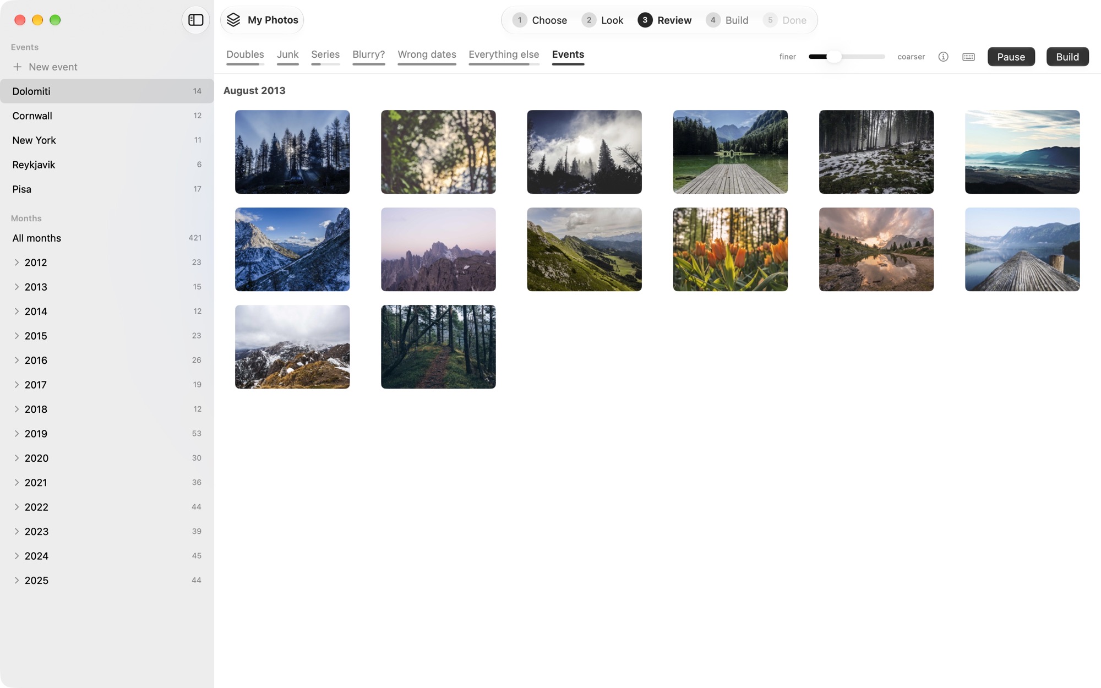Click the finer-coarser slider knob
This screenshot has width=1101, height=688.
pyautogui.click(x=834, y=57)
